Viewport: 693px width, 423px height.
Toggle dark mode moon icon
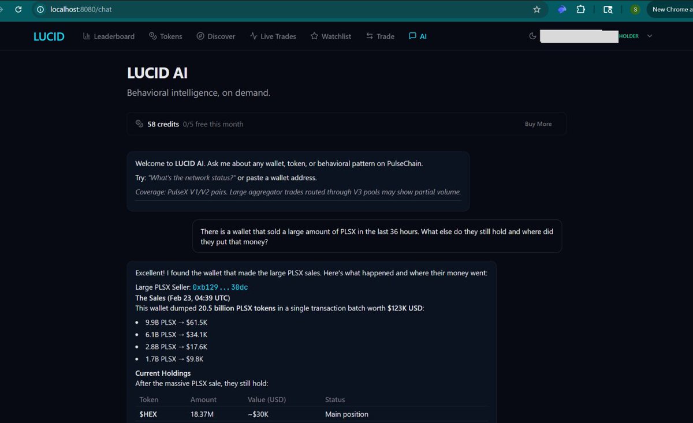coord(532,36)
